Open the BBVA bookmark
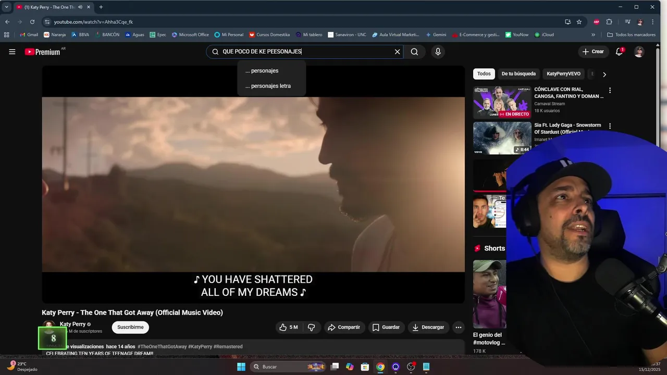The image size is (667, 375). coord(80,35)
